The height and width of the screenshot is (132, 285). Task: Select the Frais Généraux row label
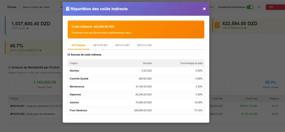pyautogui.click(x=78, y=110)
